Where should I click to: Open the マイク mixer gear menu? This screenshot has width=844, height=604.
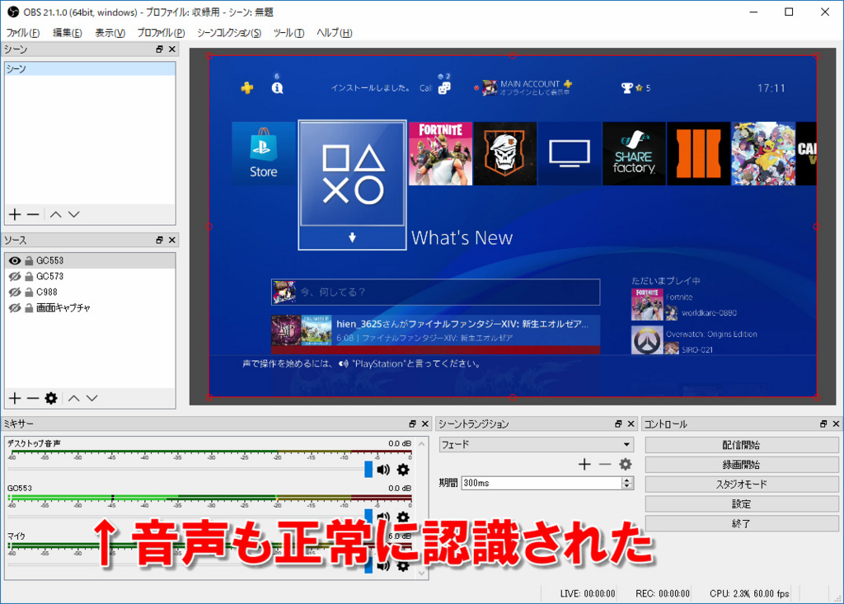[x=403, y=565]
